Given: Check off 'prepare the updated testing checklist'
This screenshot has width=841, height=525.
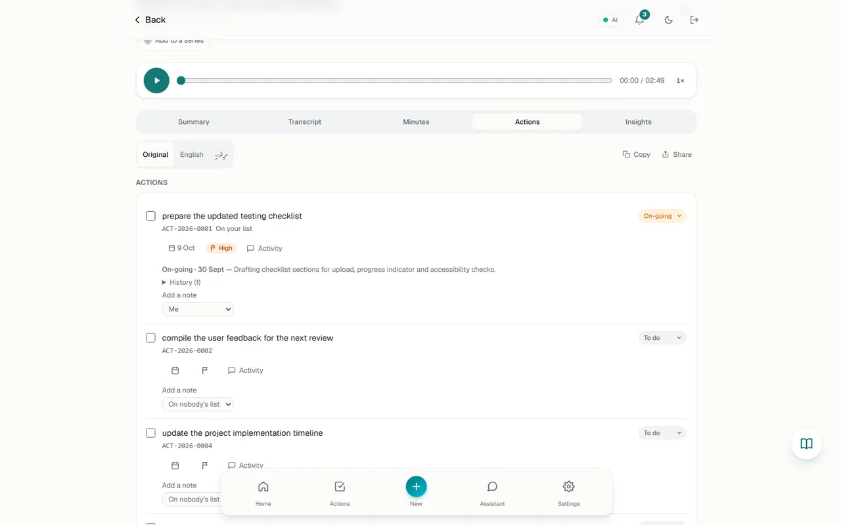Looking at the screenshot, I should tap(150, 216).
